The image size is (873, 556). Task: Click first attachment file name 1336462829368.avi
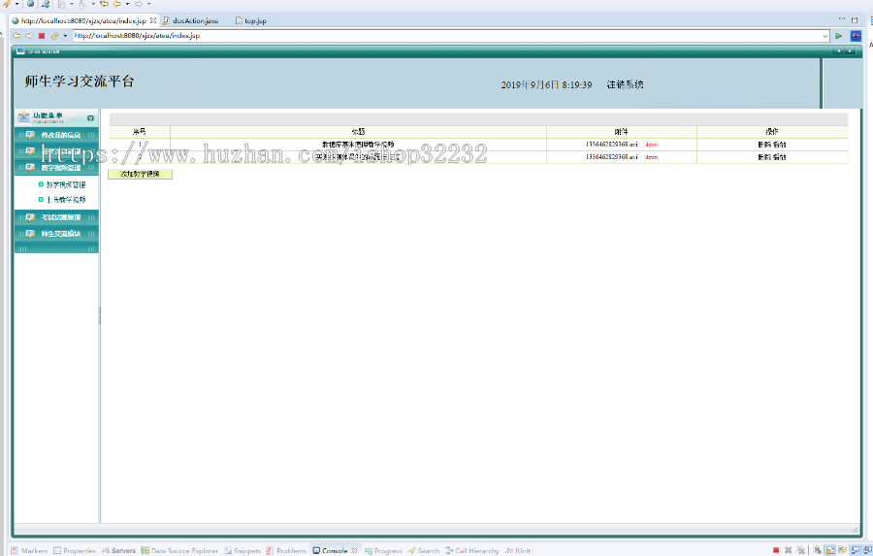coord(611,145)
